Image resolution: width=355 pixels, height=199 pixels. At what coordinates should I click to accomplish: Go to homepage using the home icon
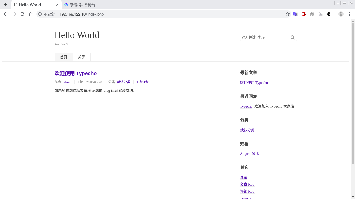pyautogui.click(x=31, y=14)
